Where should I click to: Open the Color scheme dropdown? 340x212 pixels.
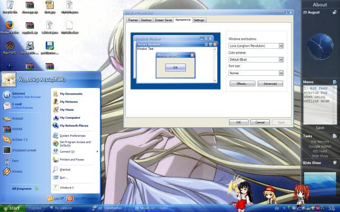[x=256, y=59]
